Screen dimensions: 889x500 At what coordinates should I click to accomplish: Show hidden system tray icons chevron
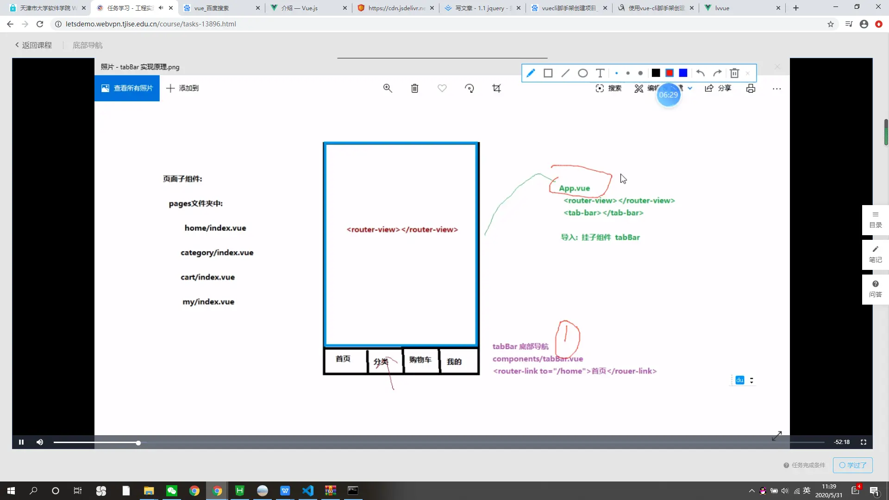[x=751, y=491]
